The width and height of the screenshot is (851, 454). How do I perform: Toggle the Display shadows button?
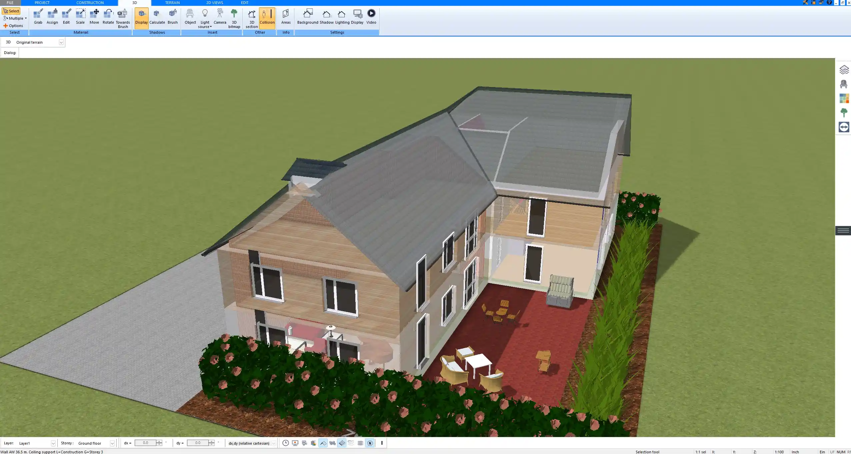coord(141,18)
